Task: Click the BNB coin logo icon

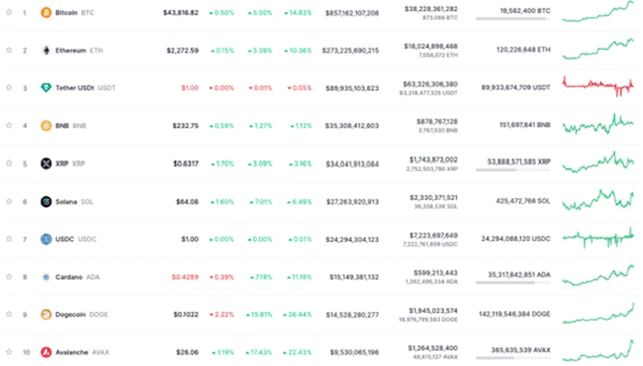Action: point(46,125)
